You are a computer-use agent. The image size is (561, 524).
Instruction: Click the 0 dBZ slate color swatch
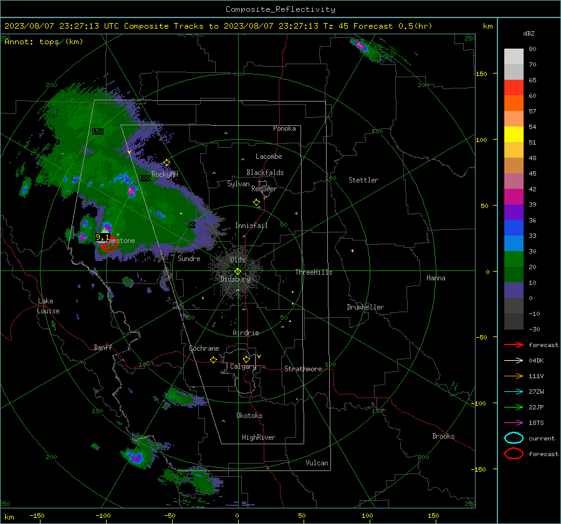click(514, 290)
